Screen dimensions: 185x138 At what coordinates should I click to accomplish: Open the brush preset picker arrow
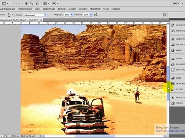12,15
